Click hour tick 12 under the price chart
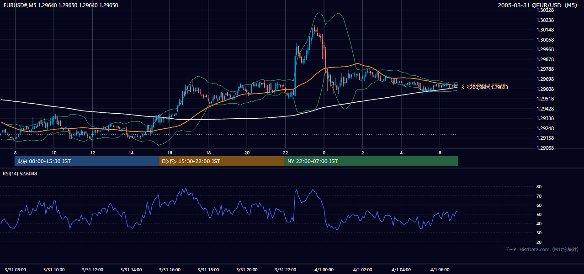Viewport: 584px width, 274px height. pos(92,153)
